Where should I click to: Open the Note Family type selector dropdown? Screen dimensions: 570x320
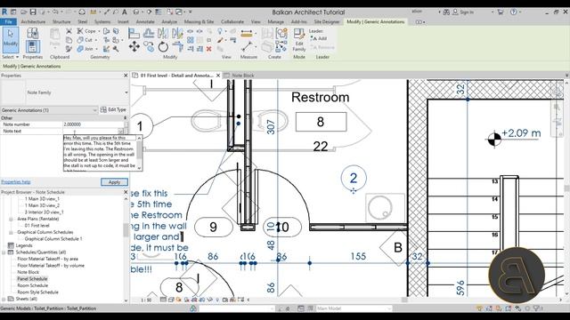(x=126, y=92)
